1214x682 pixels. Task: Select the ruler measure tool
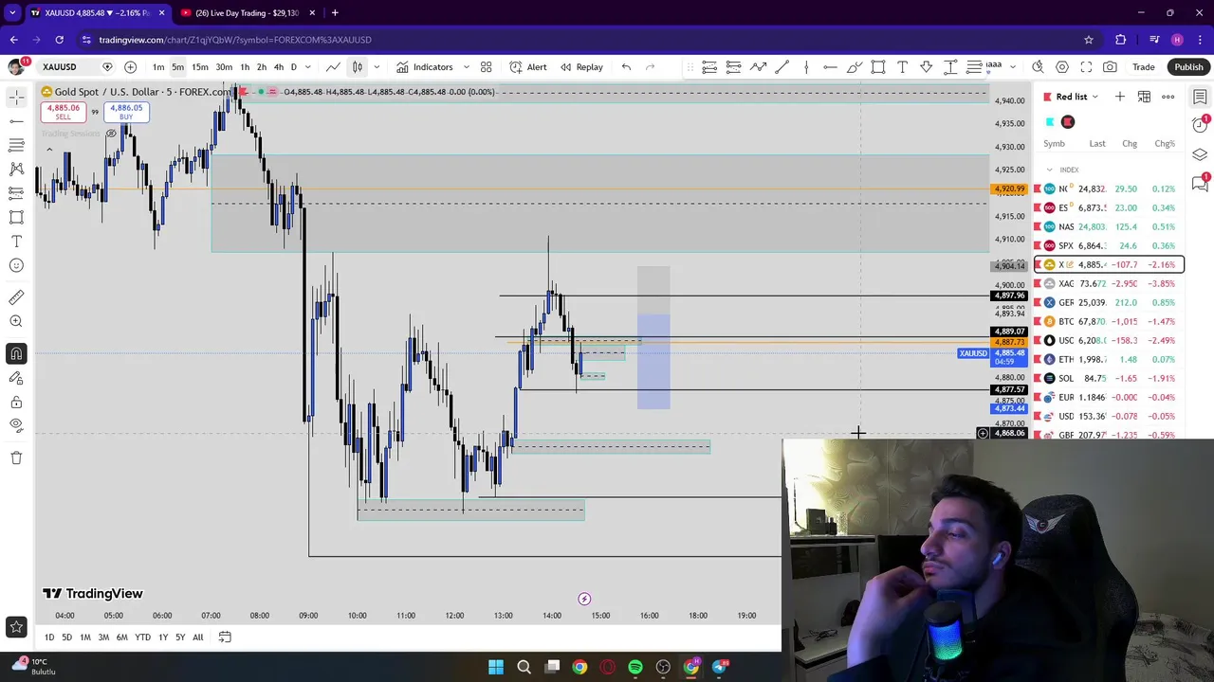[16, 297]
